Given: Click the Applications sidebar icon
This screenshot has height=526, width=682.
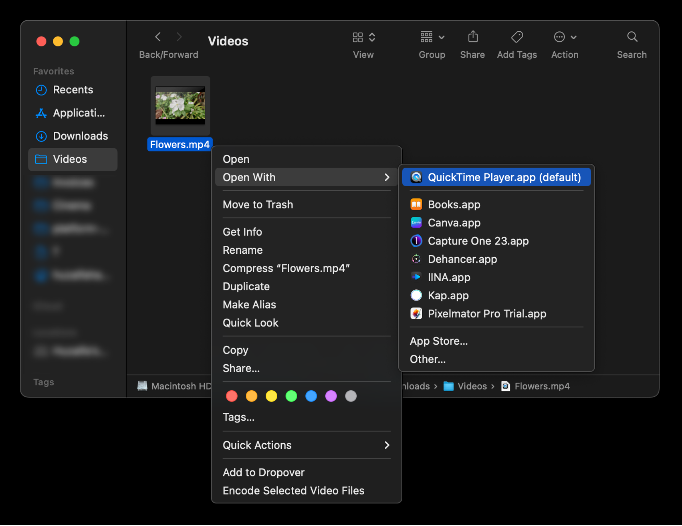Looking at the screenshot, I should pos(41,113).
